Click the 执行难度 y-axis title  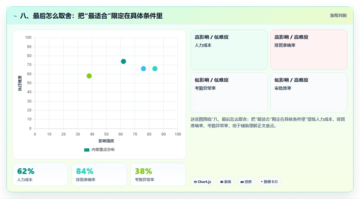pyautogui.click(x=20, y=83)
